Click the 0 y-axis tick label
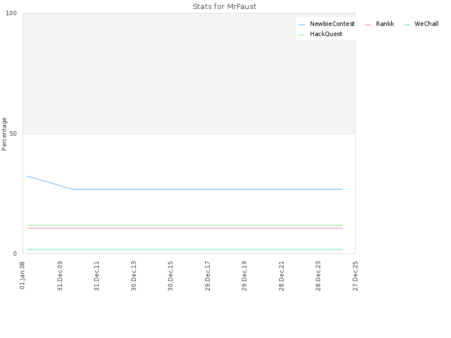451x338 pixels. [x=15, y=254]
